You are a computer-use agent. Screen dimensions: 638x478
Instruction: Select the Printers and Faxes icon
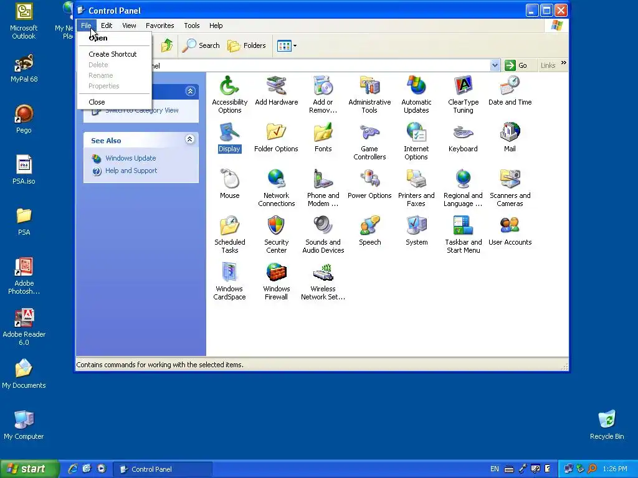click(416, 188)
